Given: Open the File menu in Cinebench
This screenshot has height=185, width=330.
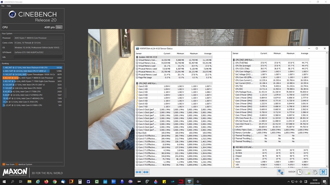Looking at the screenshot, I should pos(3,6).
